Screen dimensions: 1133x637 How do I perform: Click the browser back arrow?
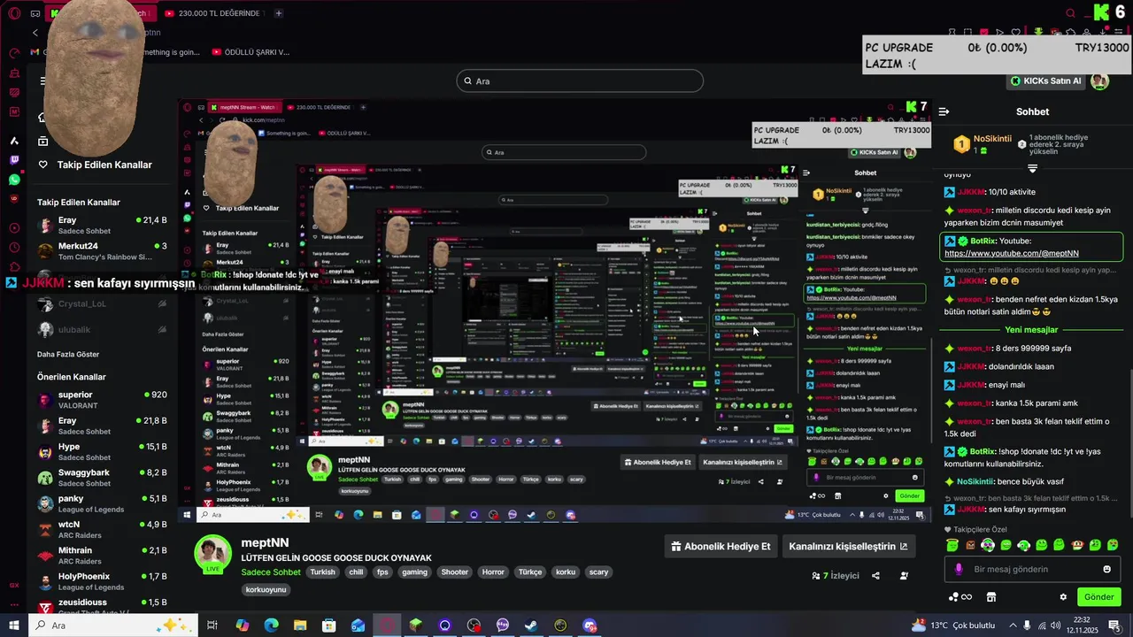click(35, 33)
